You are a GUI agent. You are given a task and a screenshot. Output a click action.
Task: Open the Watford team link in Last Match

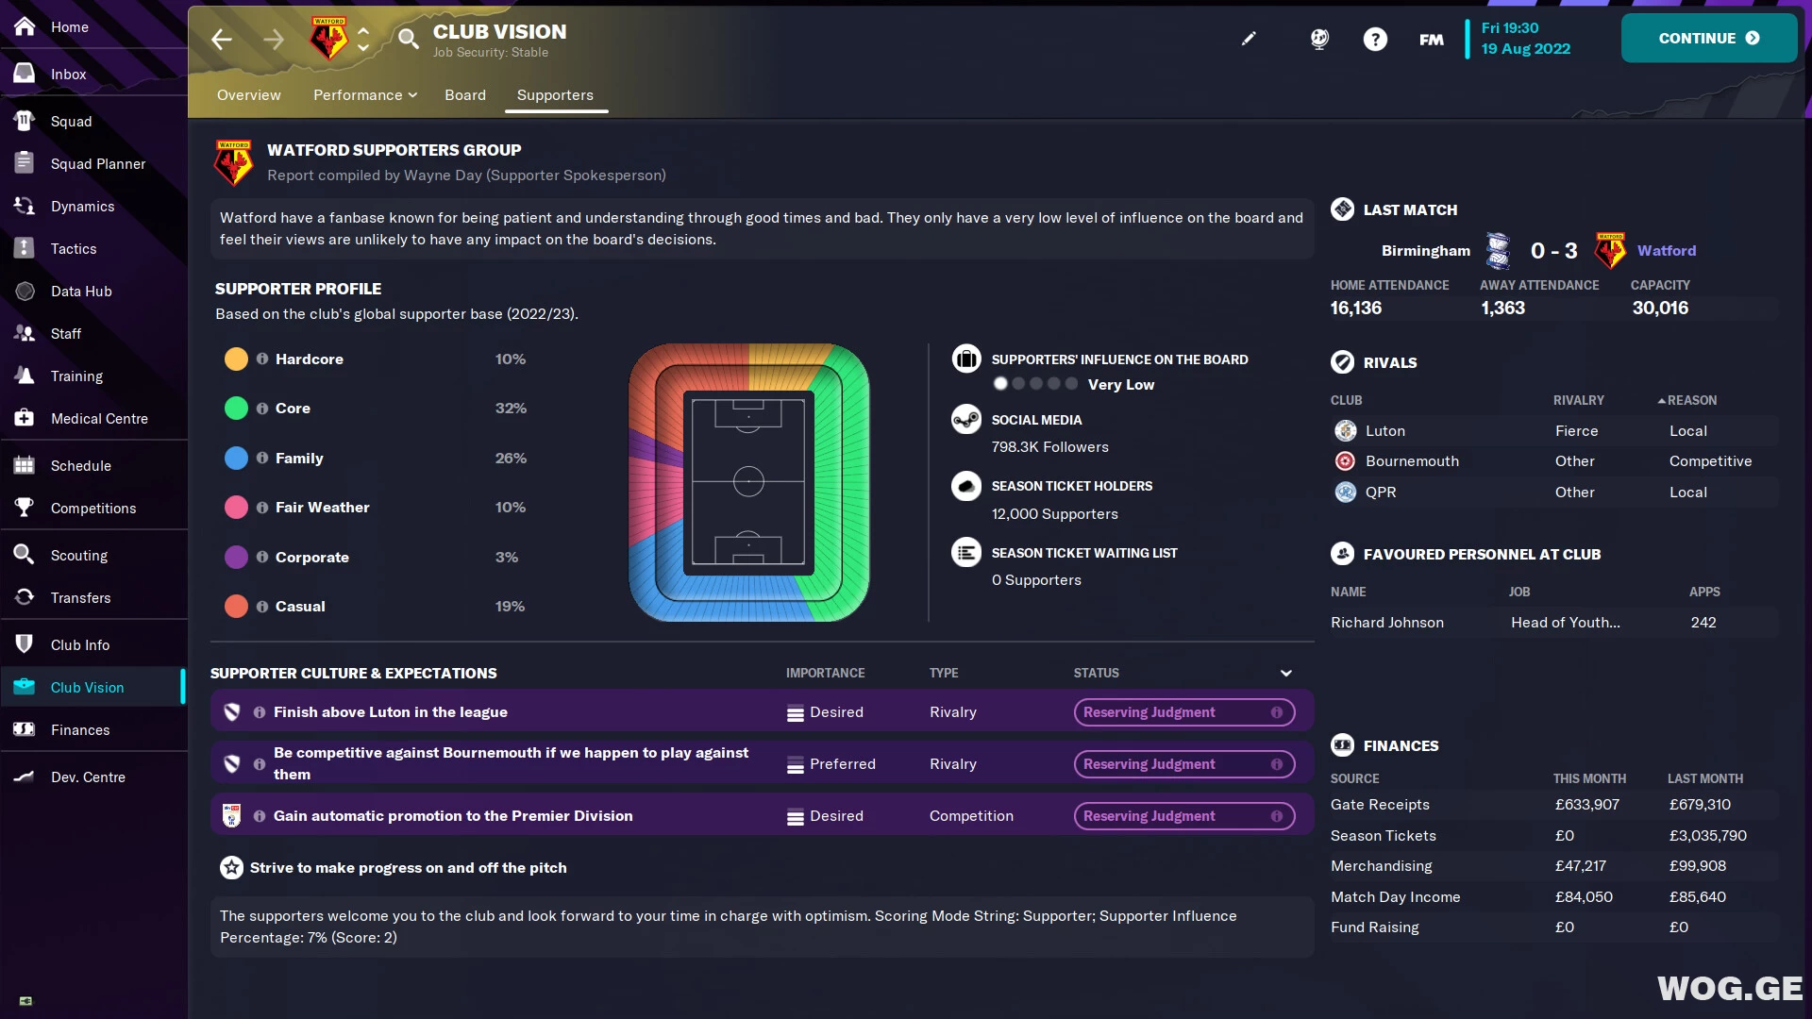tap(1667, 250)
